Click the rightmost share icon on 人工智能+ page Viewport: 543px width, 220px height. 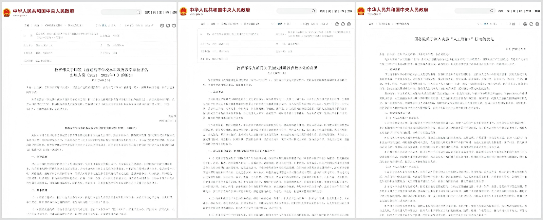[x=538, y=24]
